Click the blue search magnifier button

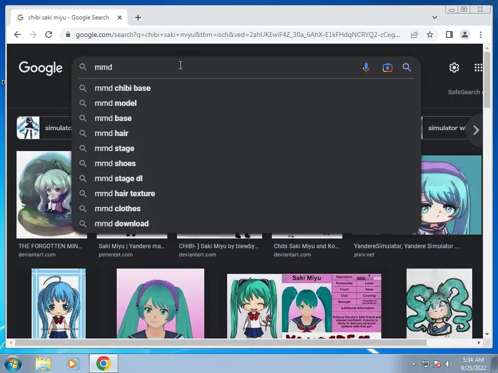407,67
